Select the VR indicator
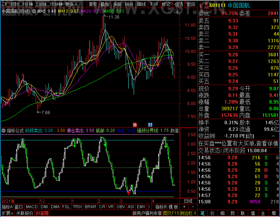280x217 pixels. click(x=111, y=207)
